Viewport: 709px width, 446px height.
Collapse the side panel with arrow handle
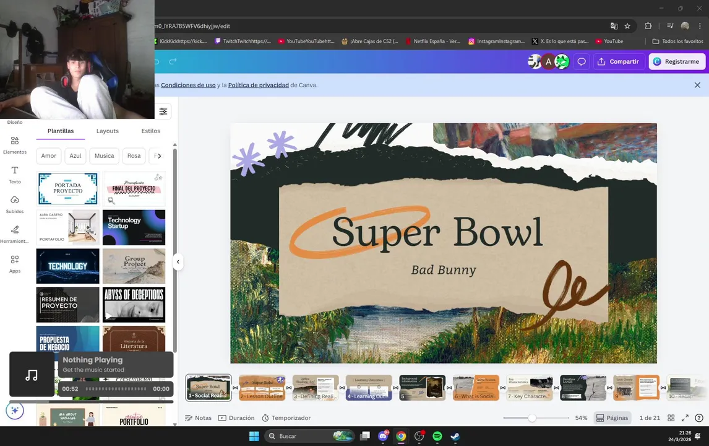click(178, 261)
